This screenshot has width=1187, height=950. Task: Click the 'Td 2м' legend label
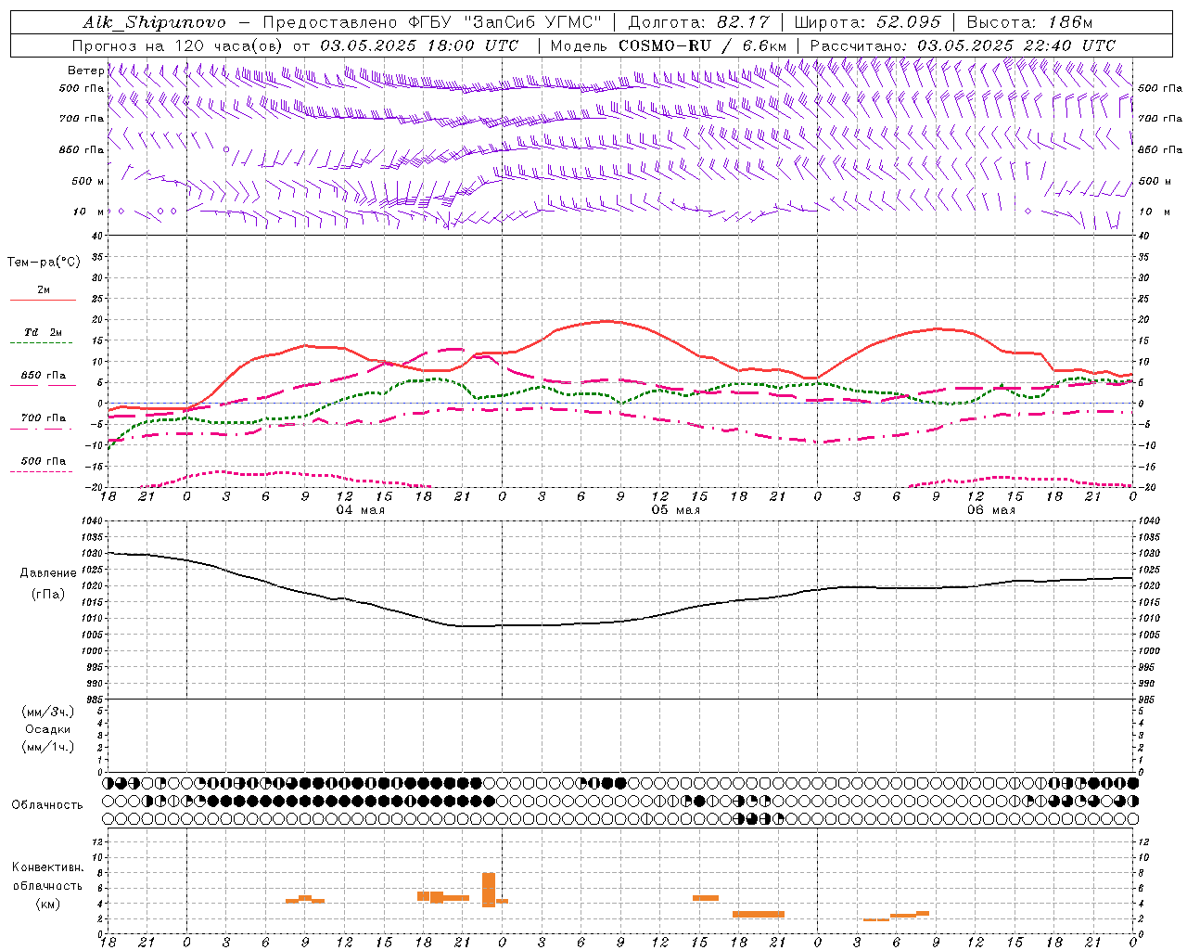click(x=44, y=332)
